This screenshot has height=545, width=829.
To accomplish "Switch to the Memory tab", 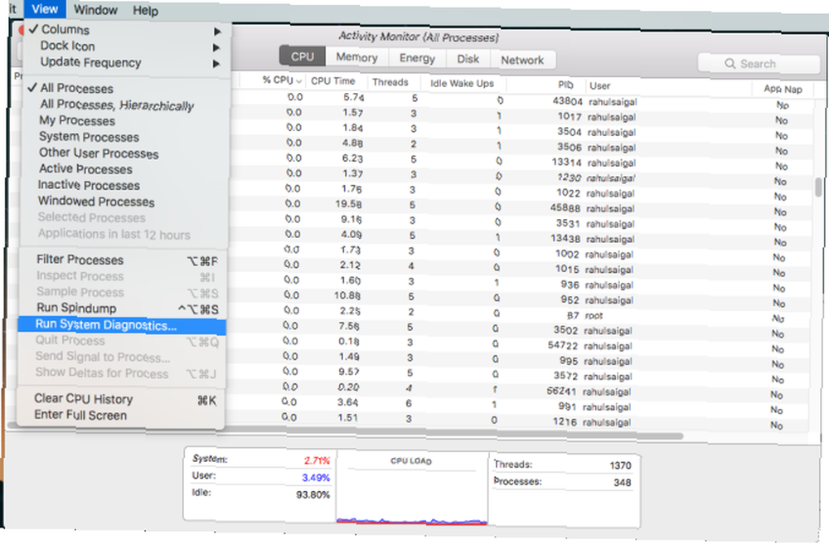I will (x=356, y=57).
